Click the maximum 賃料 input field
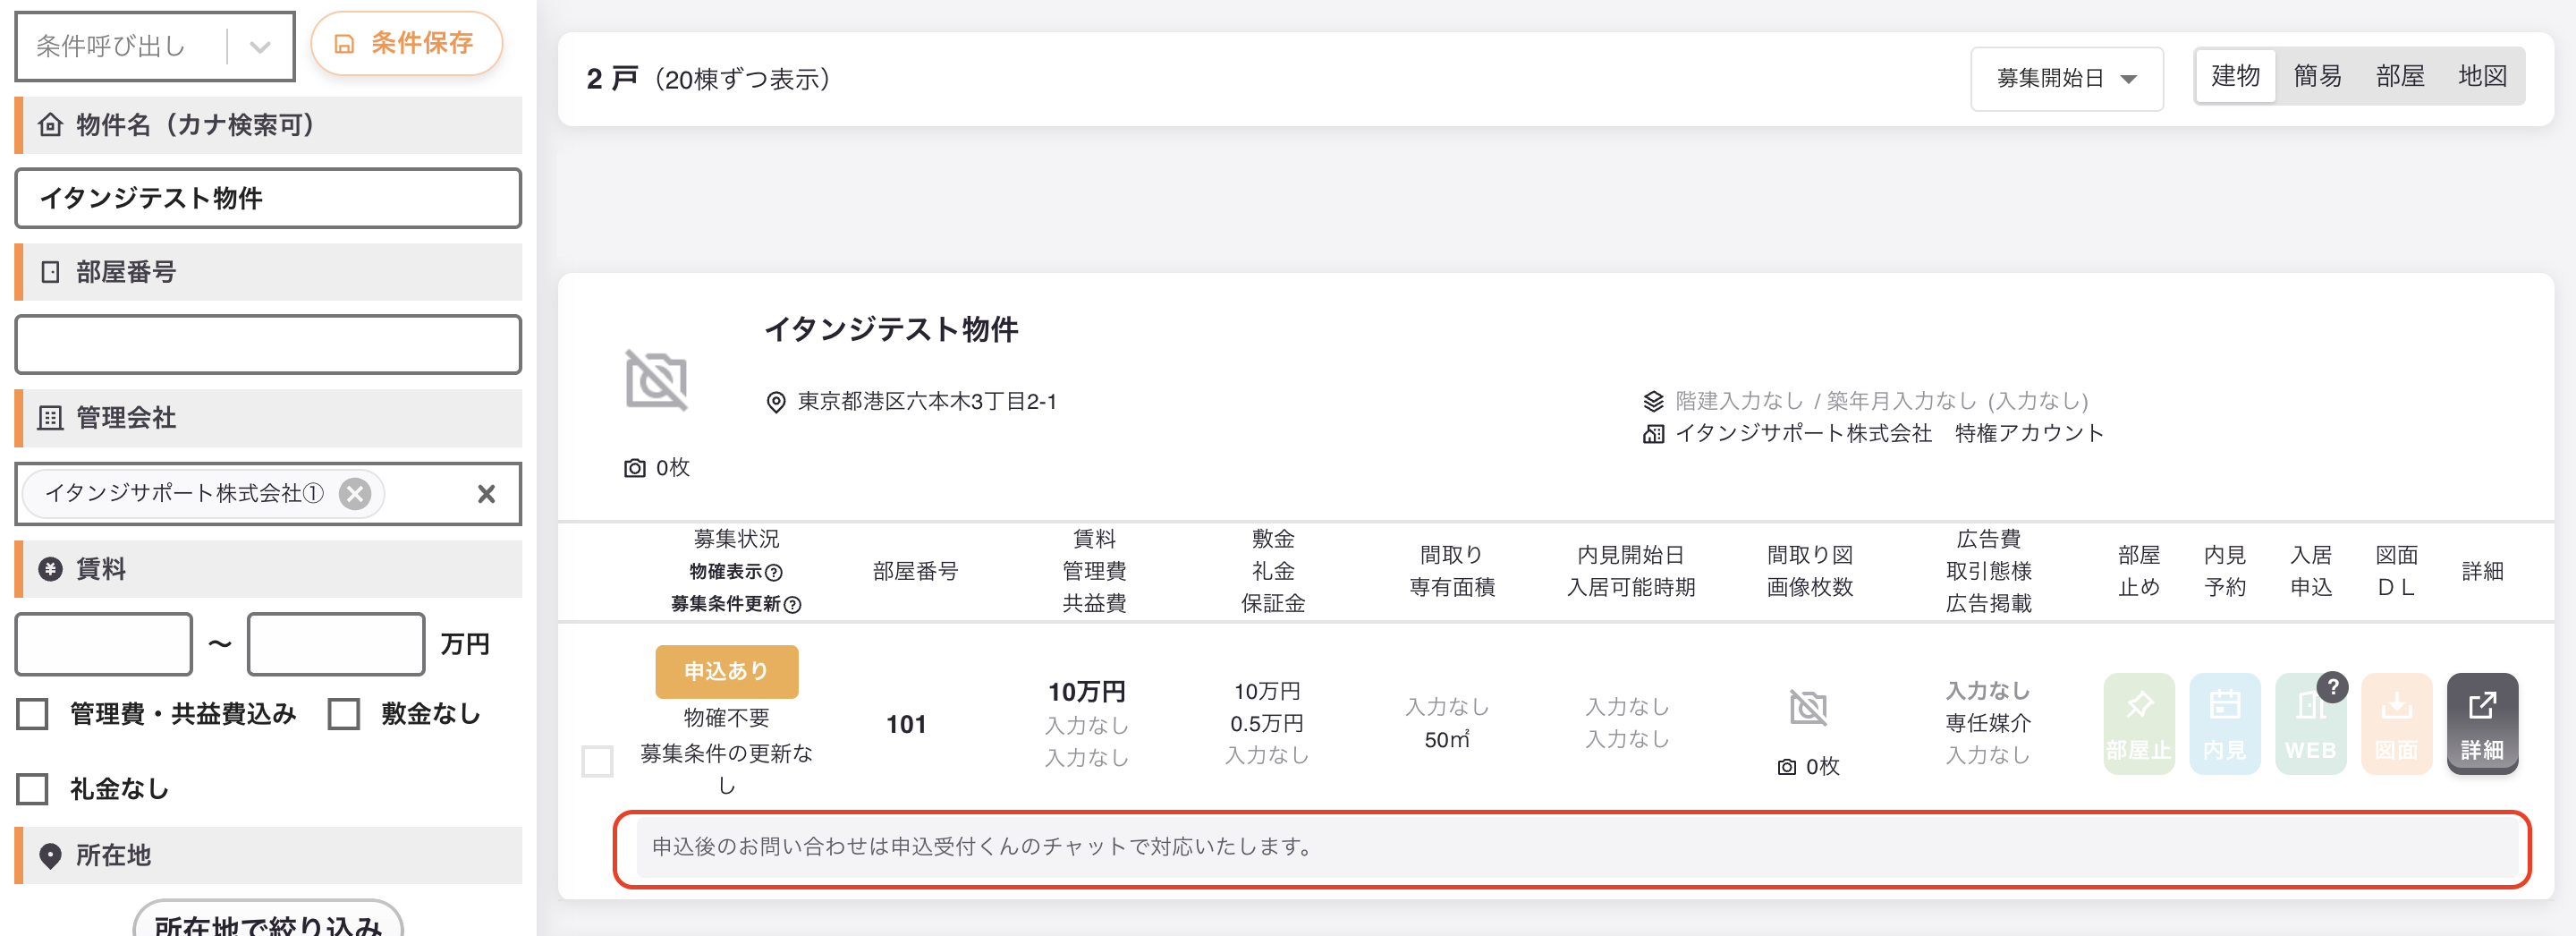The width and height of the screenshot is (2576, 936). 336,644
